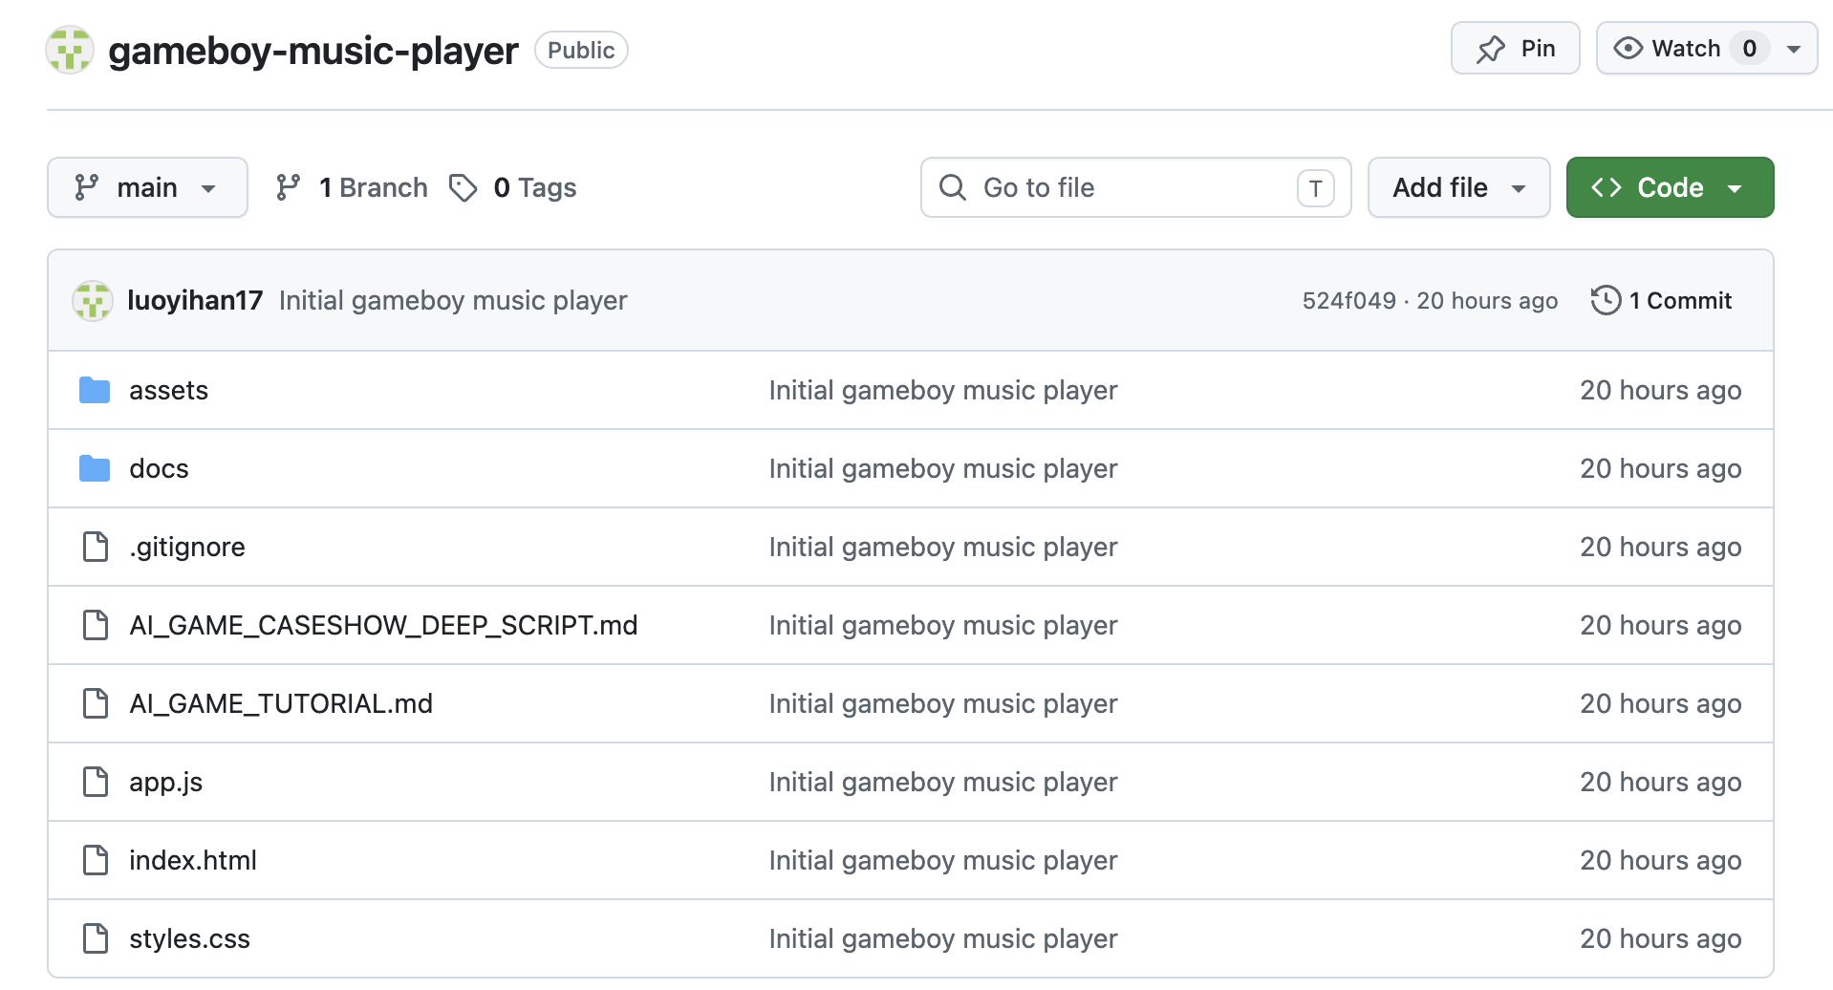1833x990 pixels.
Task: Open the docs folder
Action: [x=159, y=468]
